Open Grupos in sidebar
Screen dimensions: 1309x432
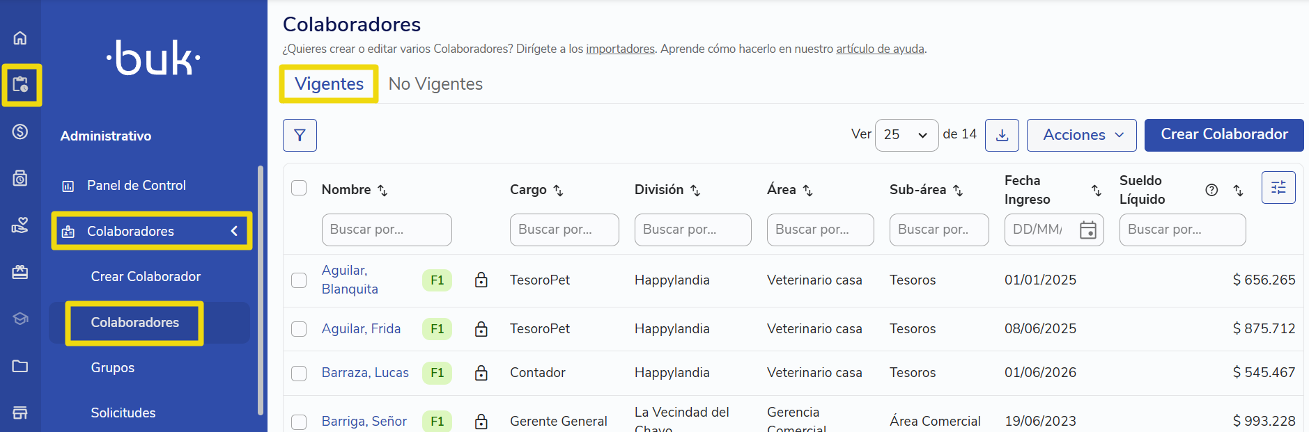[113, 367]
